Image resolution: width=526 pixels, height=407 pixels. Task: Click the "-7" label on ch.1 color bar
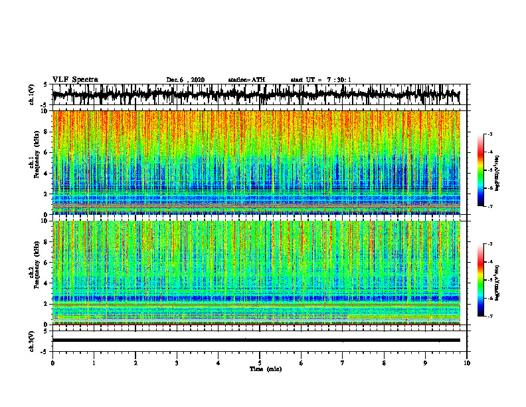[490, 206]
